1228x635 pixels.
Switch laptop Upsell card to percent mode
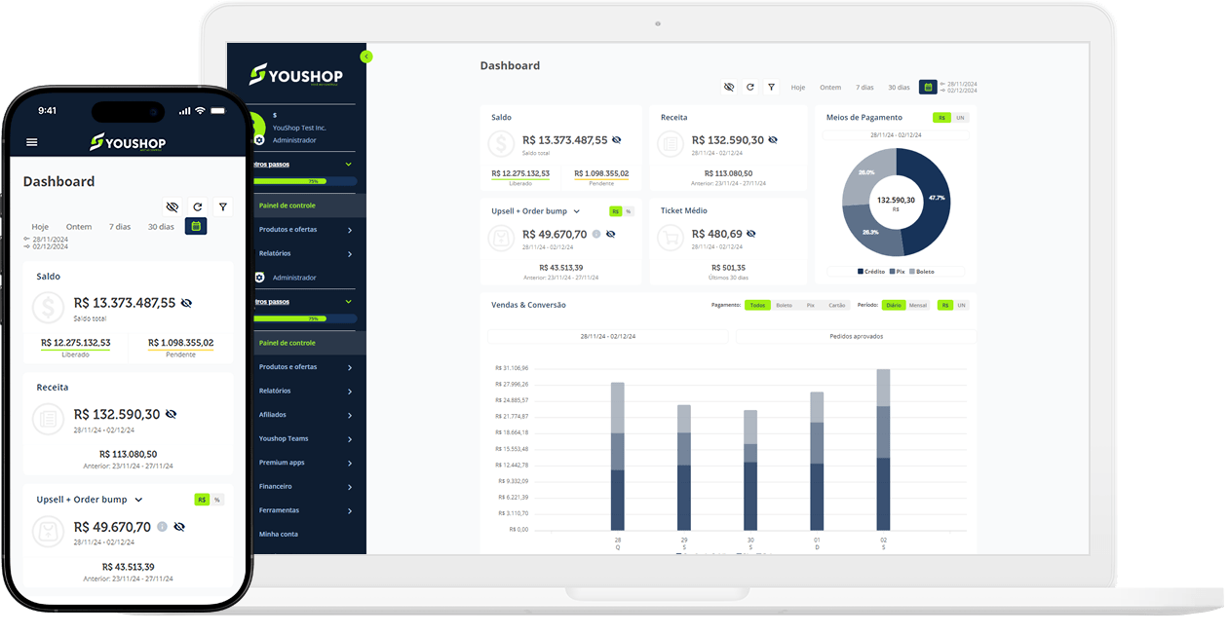(x=629, y=211)
